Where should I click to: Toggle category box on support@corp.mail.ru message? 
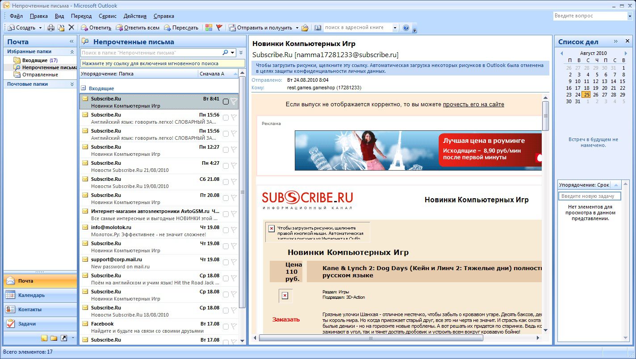point(226,263)
